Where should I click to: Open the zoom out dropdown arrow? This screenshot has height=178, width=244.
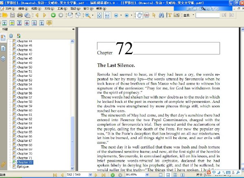tap(121, 15)
